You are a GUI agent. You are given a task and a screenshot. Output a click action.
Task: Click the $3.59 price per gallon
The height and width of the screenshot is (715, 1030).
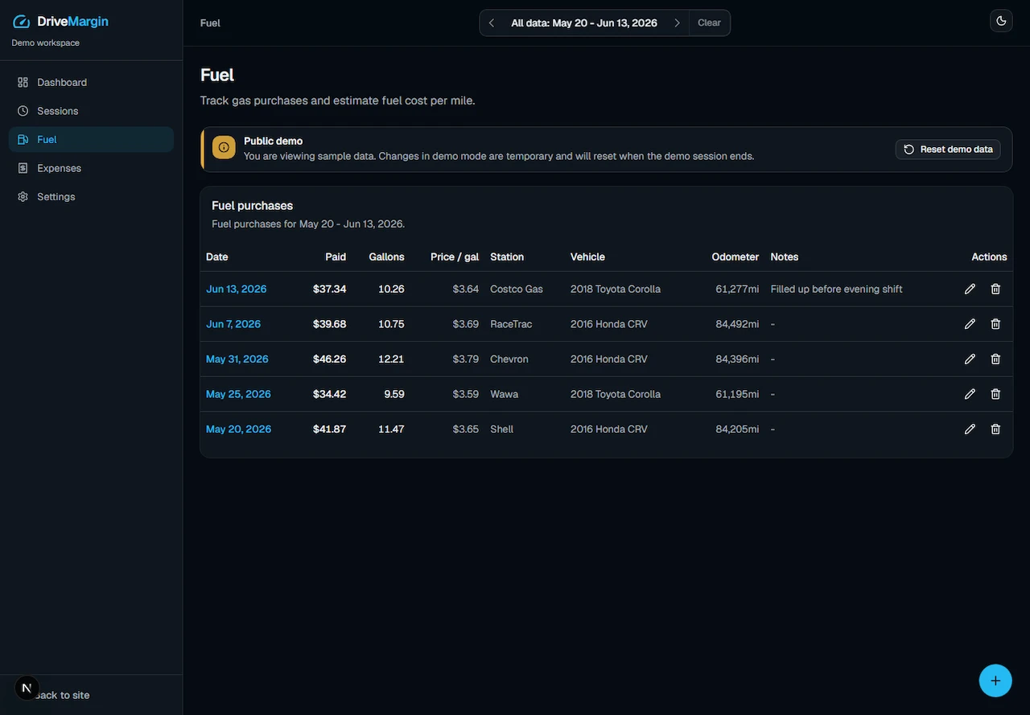coord(466,394)
